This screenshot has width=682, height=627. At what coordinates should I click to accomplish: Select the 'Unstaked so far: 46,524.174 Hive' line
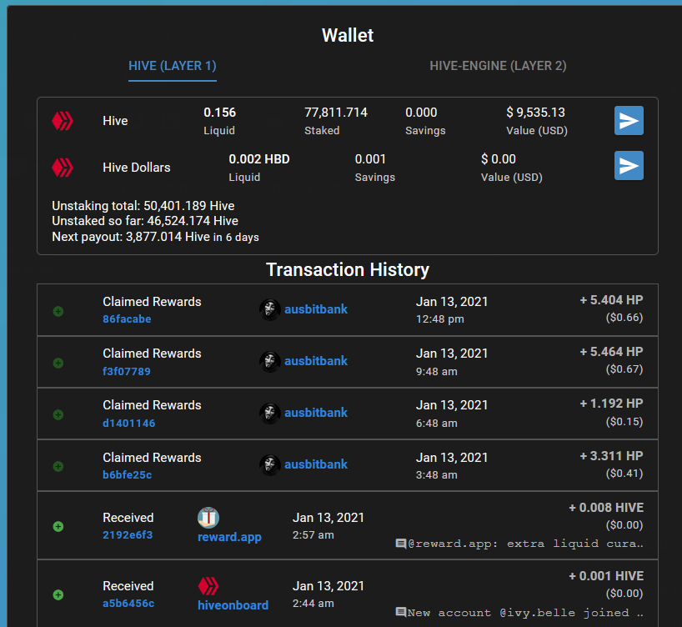(145, 221)
